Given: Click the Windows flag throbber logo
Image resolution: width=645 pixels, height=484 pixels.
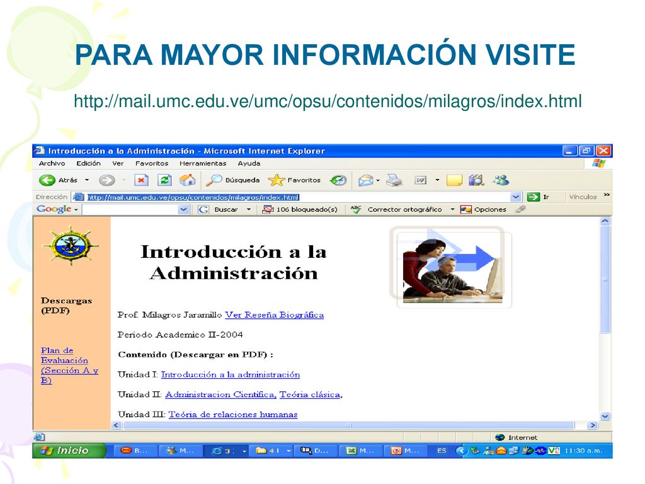Looking at the screenshot, I should (598, 163).
